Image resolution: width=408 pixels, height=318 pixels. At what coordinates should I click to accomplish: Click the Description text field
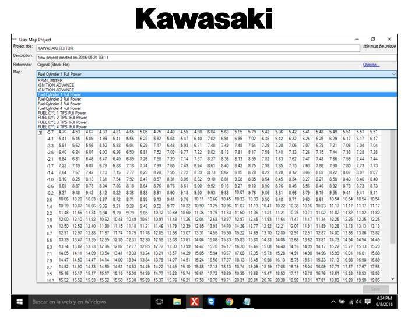pyautogui.click(x=198, y=58)
